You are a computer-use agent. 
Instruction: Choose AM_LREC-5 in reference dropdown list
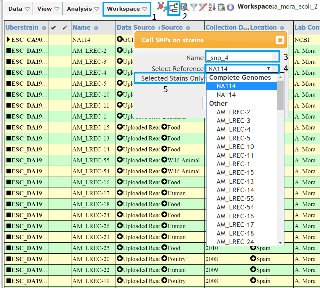coord(241,138)
